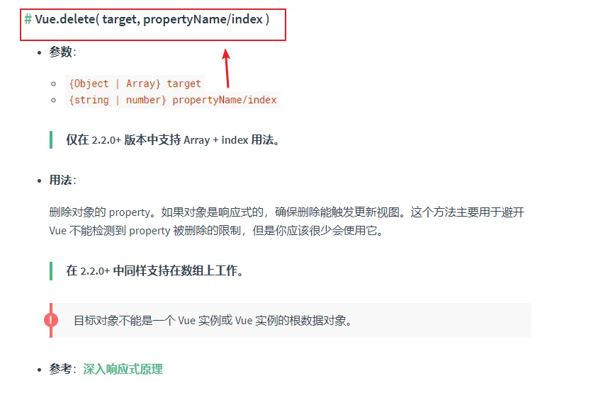
Task: Click the 用法 bullet label
Action: coord(62,180)
